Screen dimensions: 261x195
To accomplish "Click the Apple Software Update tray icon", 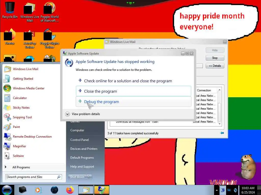I will 235,190.
